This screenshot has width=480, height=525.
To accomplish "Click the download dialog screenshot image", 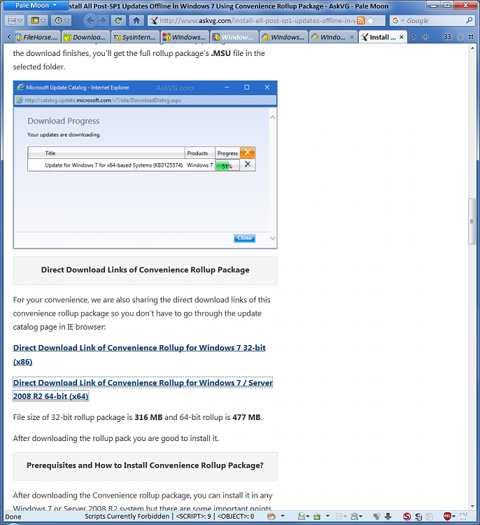I will click(146, 164).
